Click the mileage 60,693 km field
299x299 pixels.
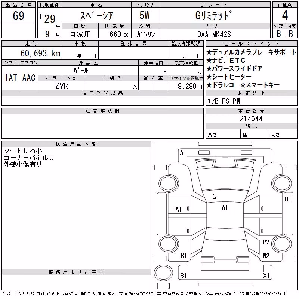pyautogui.click(x=32, y=53)
